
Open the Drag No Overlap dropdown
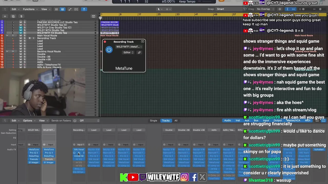tap(265, 9)
